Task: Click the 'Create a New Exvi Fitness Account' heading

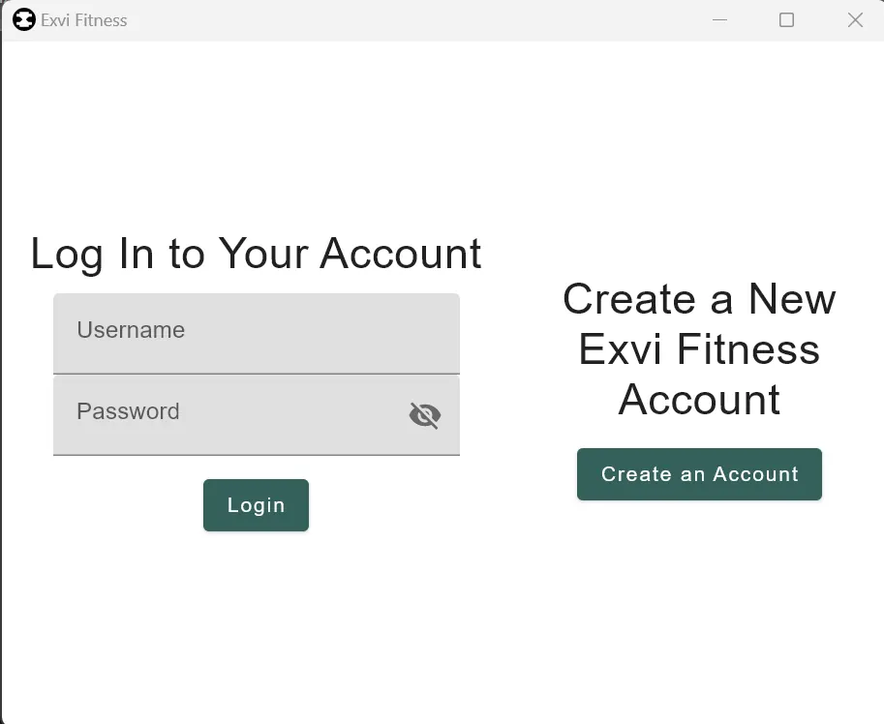Action: [699, 349]
